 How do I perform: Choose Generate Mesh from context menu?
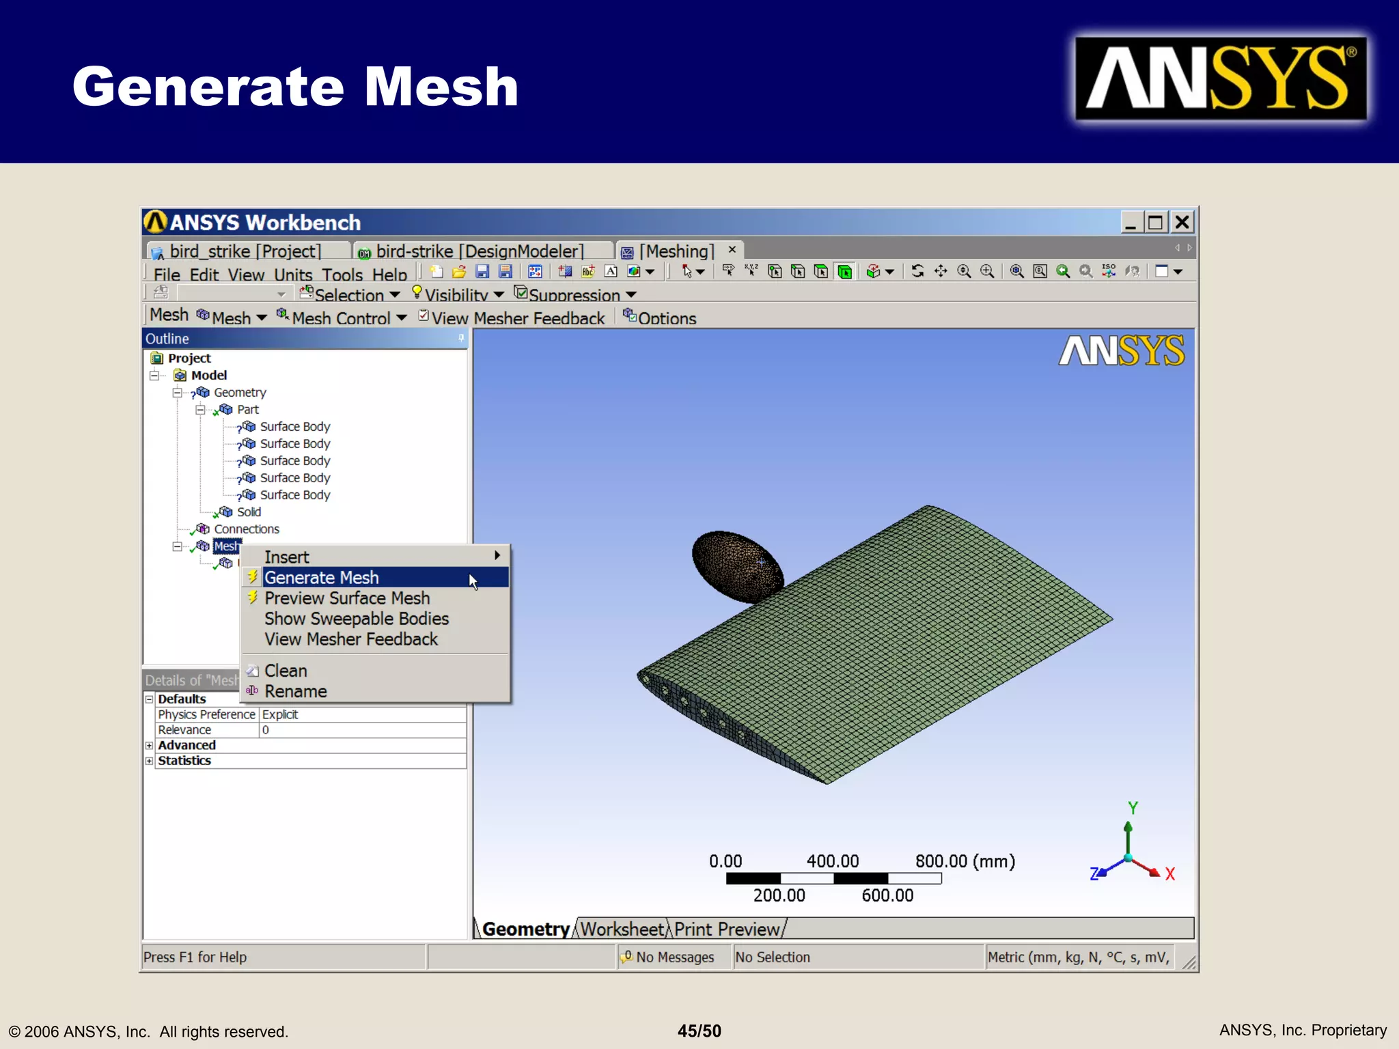376,578
